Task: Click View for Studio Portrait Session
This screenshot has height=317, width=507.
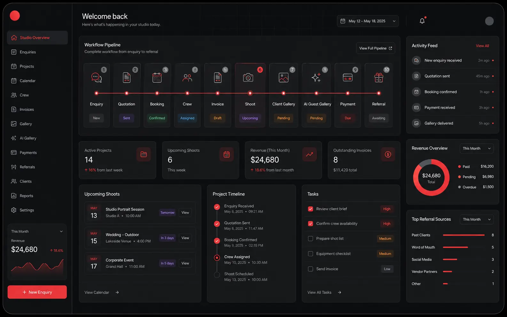Action: 185,213
